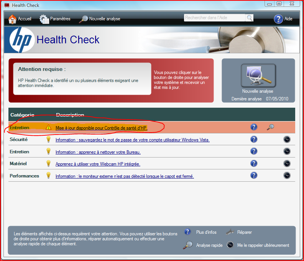Click help icon on Performances row
The height and width of the screenshot is (261, 304).
pyautogui.click(x=254, y=176)
